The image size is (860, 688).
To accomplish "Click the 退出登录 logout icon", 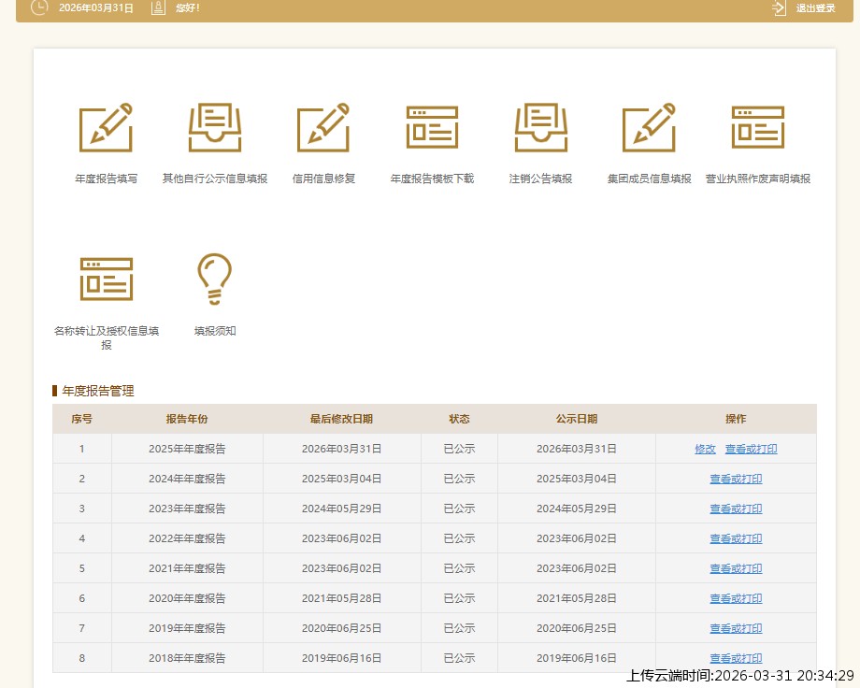I will (779, 8).
